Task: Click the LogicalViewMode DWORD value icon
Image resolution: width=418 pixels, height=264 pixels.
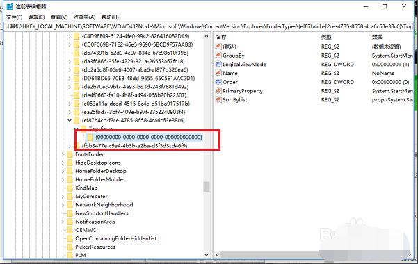Action: [x=218, y=64]
